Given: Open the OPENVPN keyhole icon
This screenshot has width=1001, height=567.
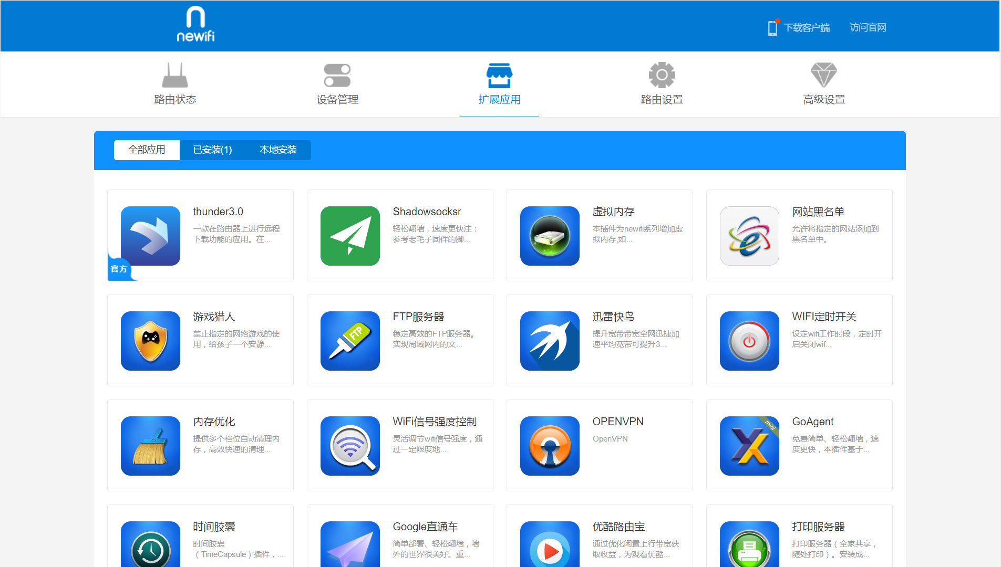Looking at the screenshot, I should pyautogui.click(x=550, y=446).
